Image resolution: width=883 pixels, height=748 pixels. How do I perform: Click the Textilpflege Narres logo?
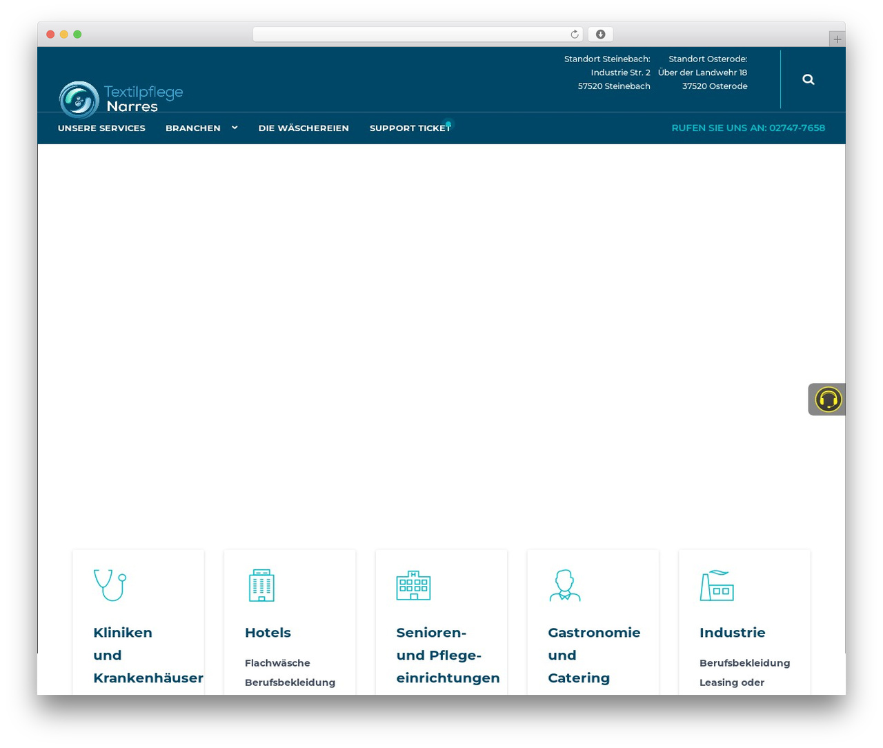coord(121,99)
